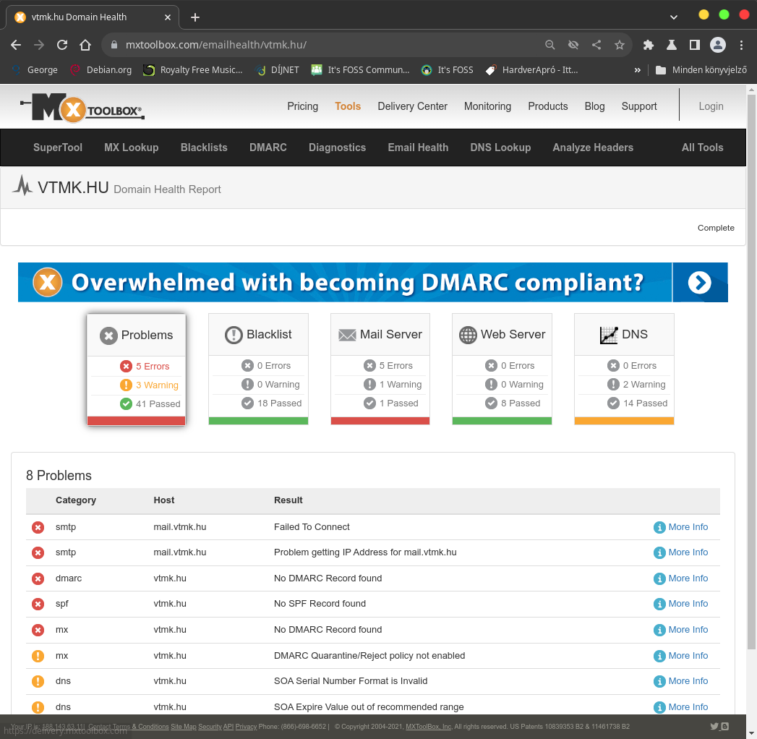Toggle the browser side panel icon

tap(695, 45)
